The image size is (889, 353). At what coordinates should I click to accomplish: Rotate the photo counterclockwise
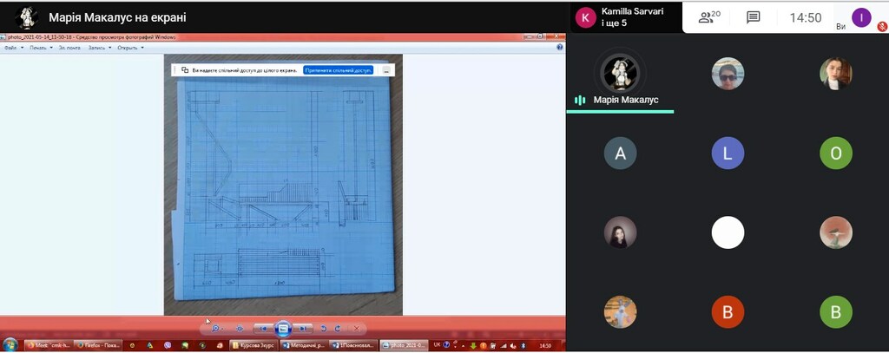(x=324, y=329)
